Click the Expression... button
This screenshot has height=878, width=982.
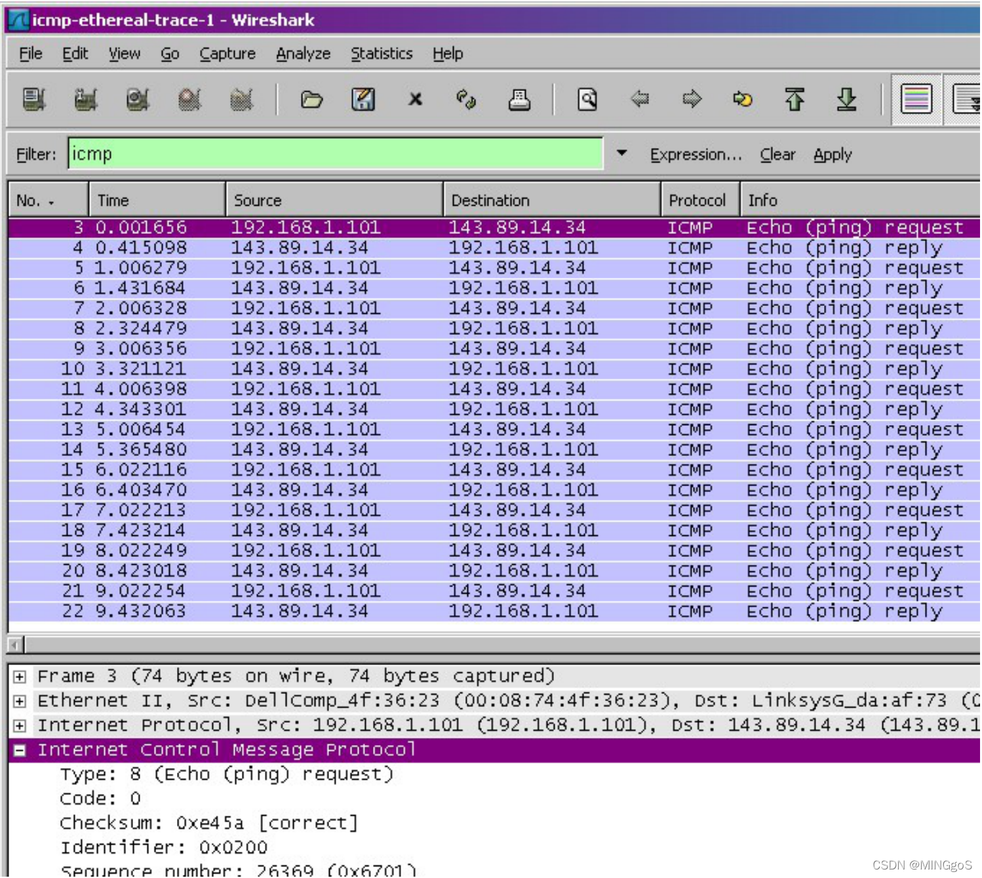point(696,155)
